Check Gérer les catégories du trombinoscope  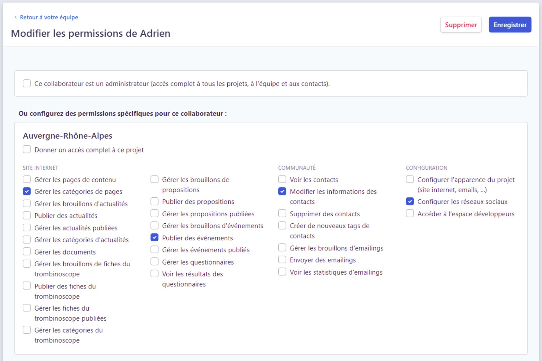[27, 330]
